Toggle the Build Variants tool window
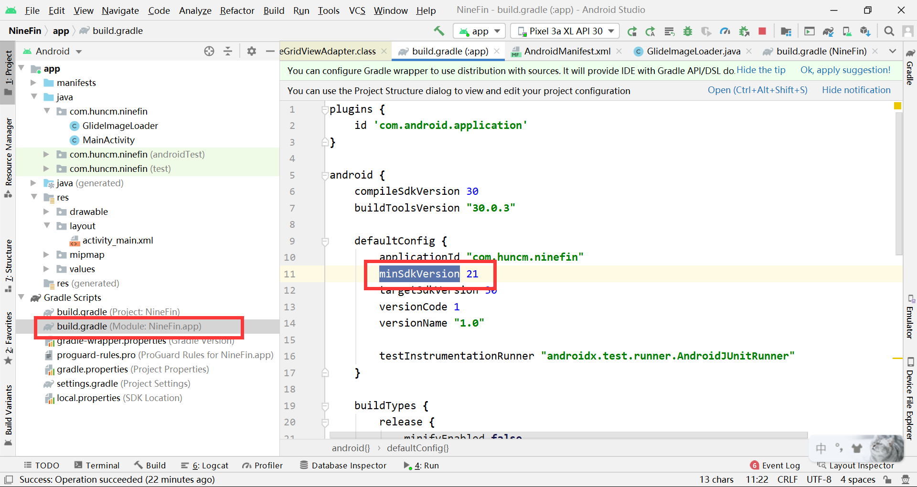Screen dimensions: 917x487 coord(8,414)
